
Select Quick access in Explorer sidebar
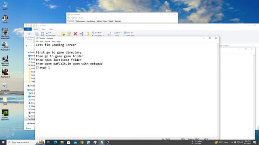click(x=31, y=52)
